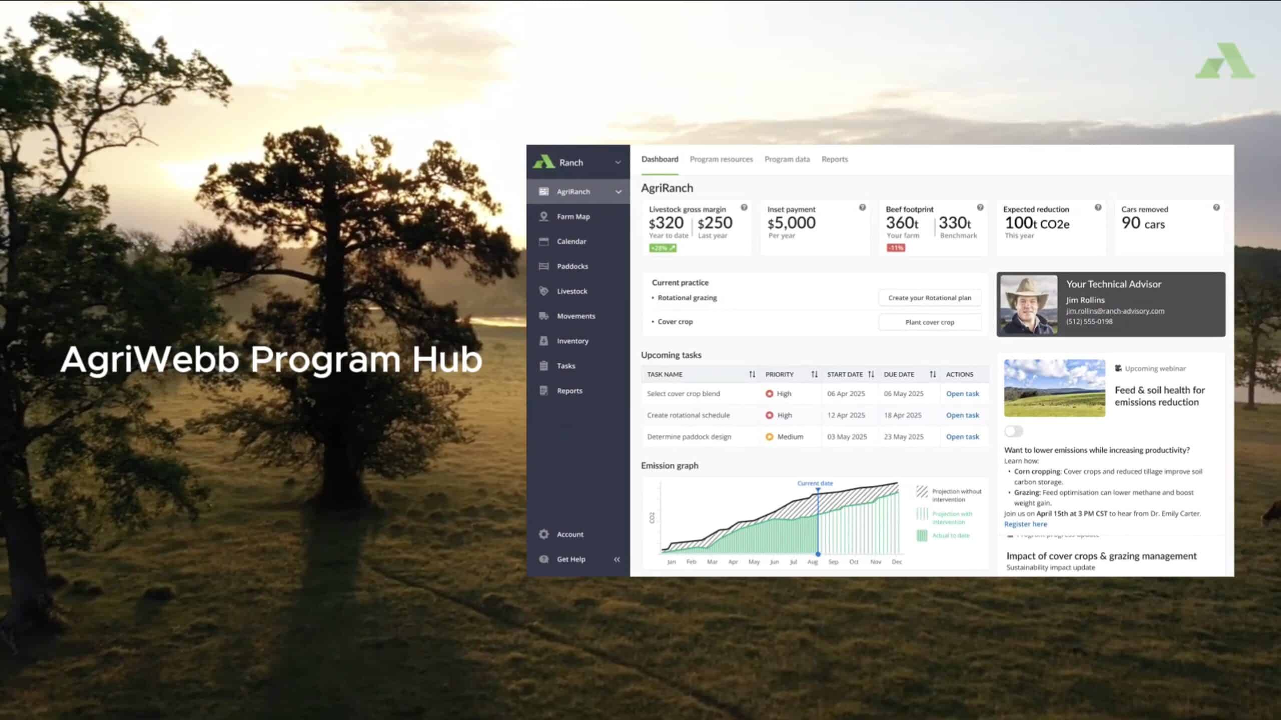Open Reports from the sidebar
This screenshot has height=720, width=1281.
[569, 390]
